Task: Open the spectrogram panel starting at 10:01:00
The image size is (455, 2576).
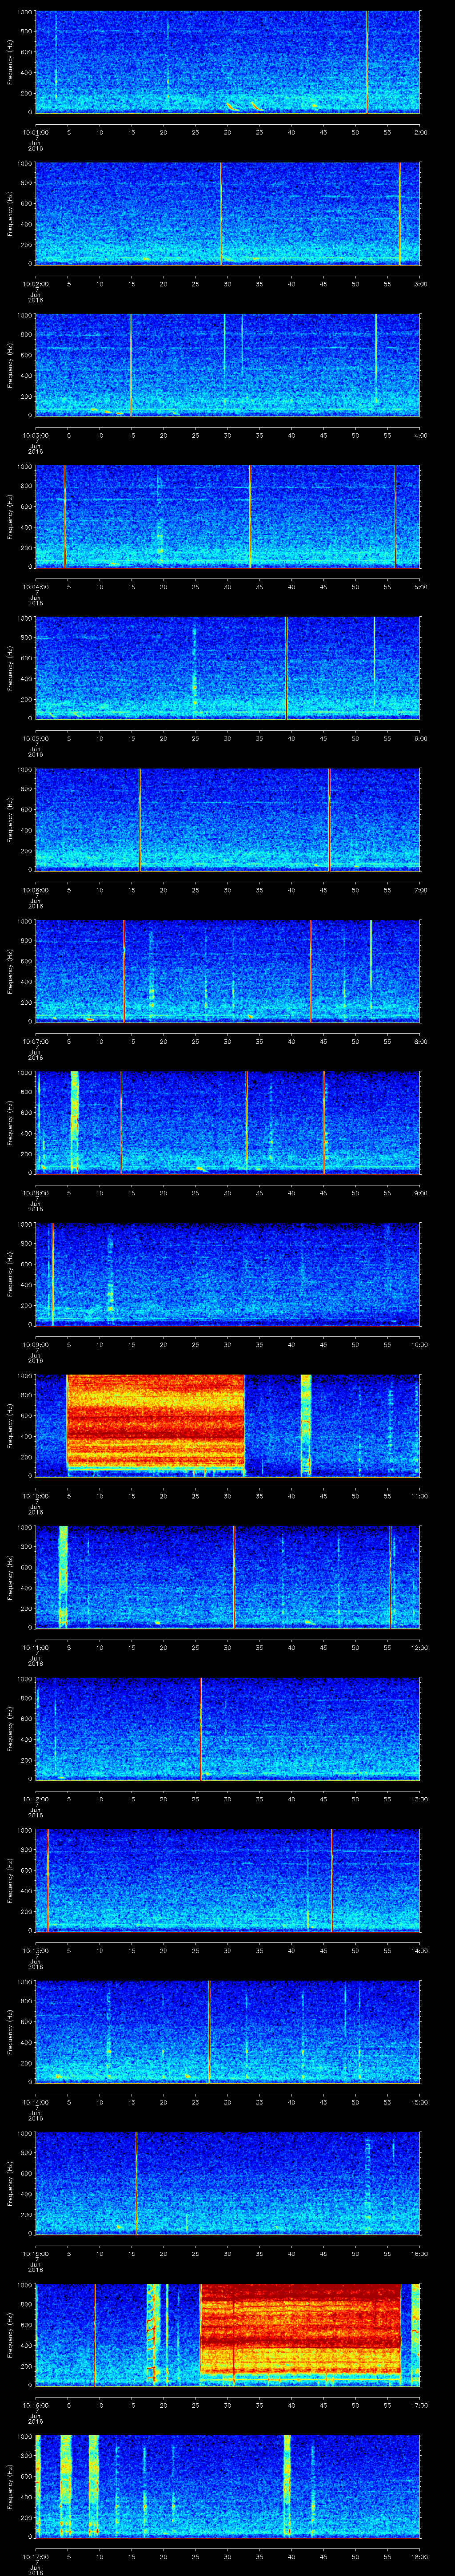Action: (227, 62)
